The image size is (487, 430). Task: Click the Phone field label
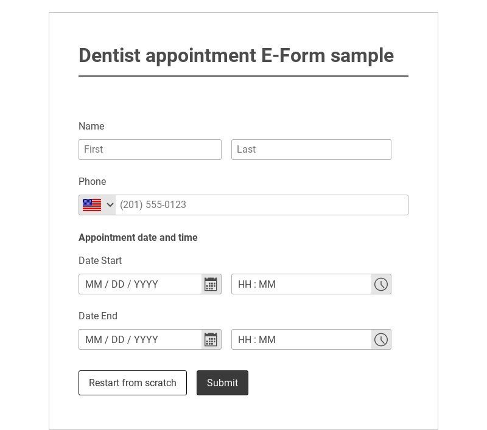pyautogui.click(x=92, y=181)
